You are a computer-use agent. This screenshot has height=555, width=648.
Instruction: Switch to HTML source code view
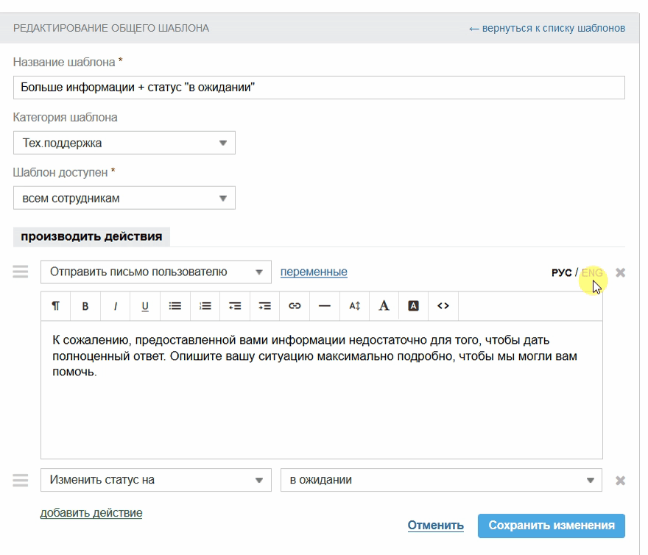(443, 306)
